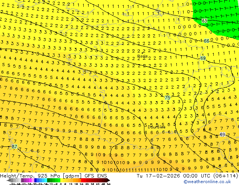Screen dimensions: 239x185
Task: Click the 'GFS ENS' model label
Action: [96, 176]
